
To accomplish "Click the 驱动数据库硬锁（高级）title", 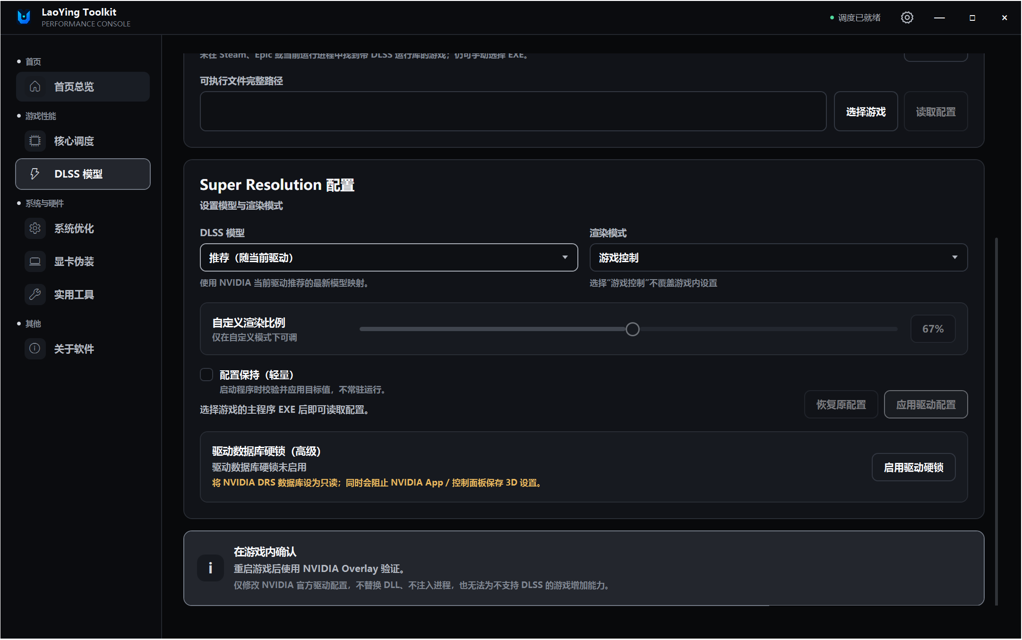I will pos(266,451).
